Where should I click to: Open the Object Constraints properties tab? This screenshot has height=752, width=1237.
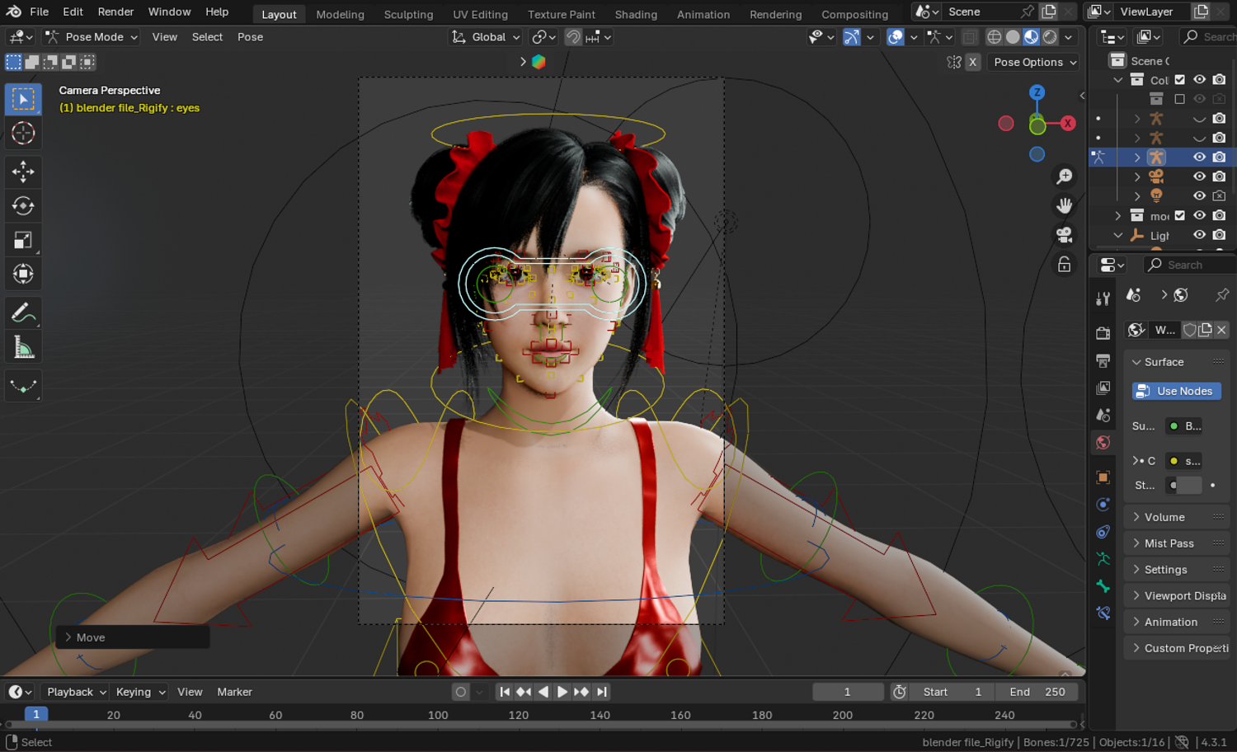pos(1103,532)
